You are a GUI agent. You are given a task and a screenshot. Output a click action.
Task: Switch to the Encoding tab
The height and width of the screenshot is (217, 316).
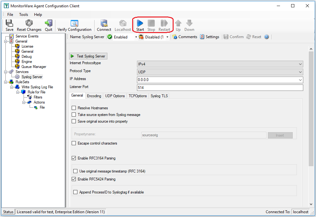point(94,96)
